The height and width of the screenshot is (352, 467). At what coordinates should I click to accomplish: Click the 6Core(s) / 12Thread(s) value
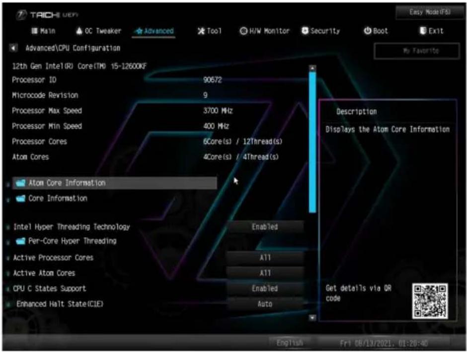pos(242,141)
